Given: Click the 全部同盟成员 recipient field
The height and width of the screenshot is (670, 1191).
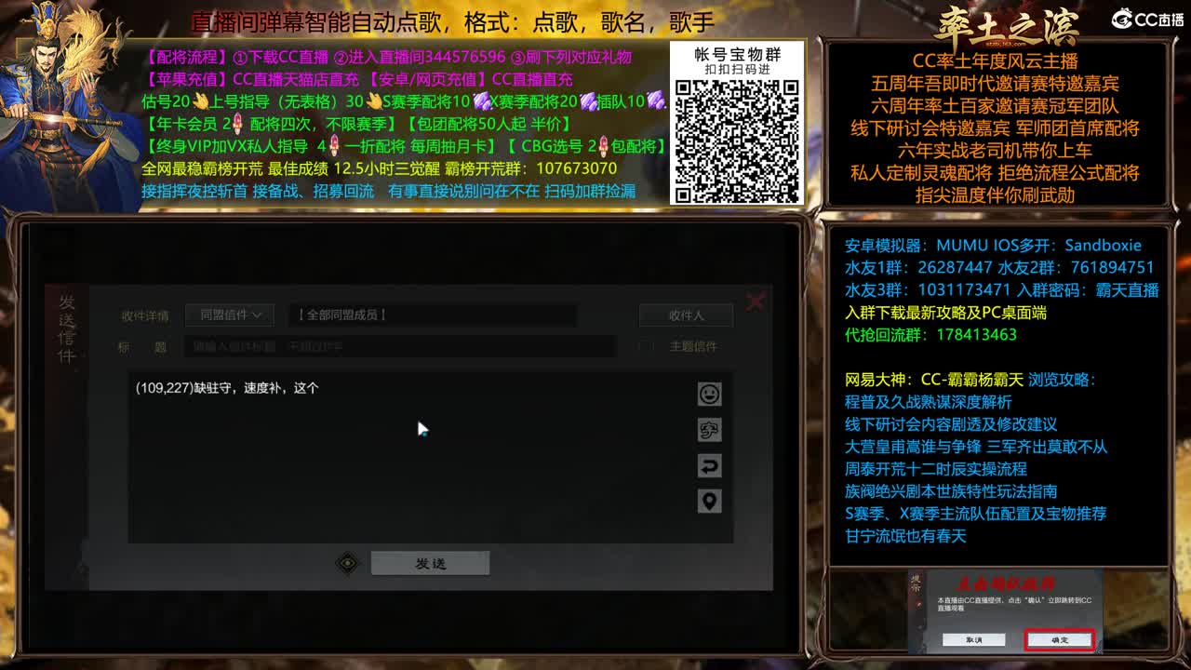Looking at the screenshot, I should 432,315.
